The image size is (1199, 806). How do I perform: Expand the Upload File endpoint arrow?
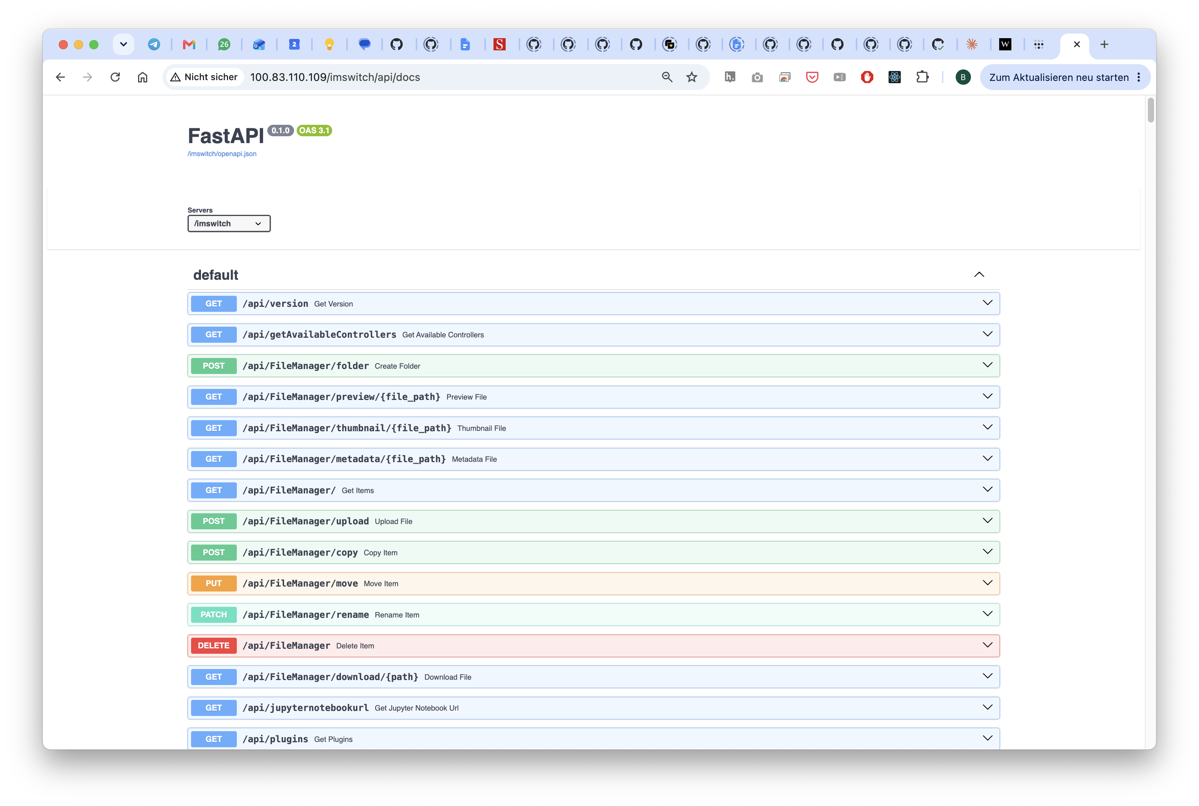click(x=987, y=521)
